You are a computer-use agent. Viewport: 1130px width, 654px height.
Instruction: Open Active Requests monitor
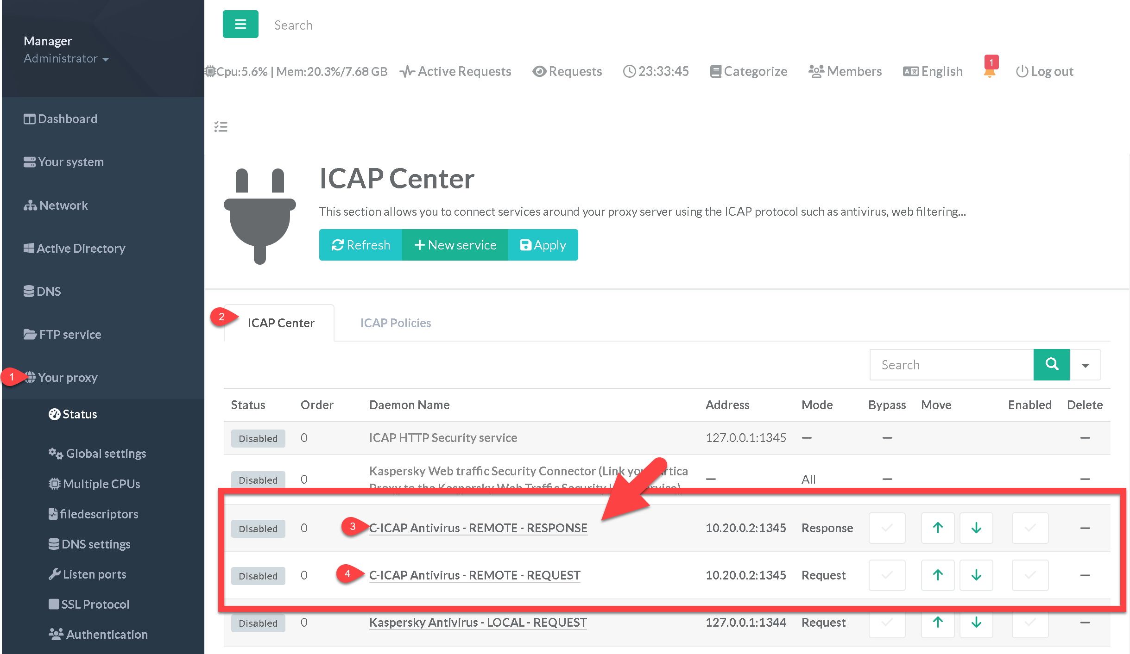(455, 71)
